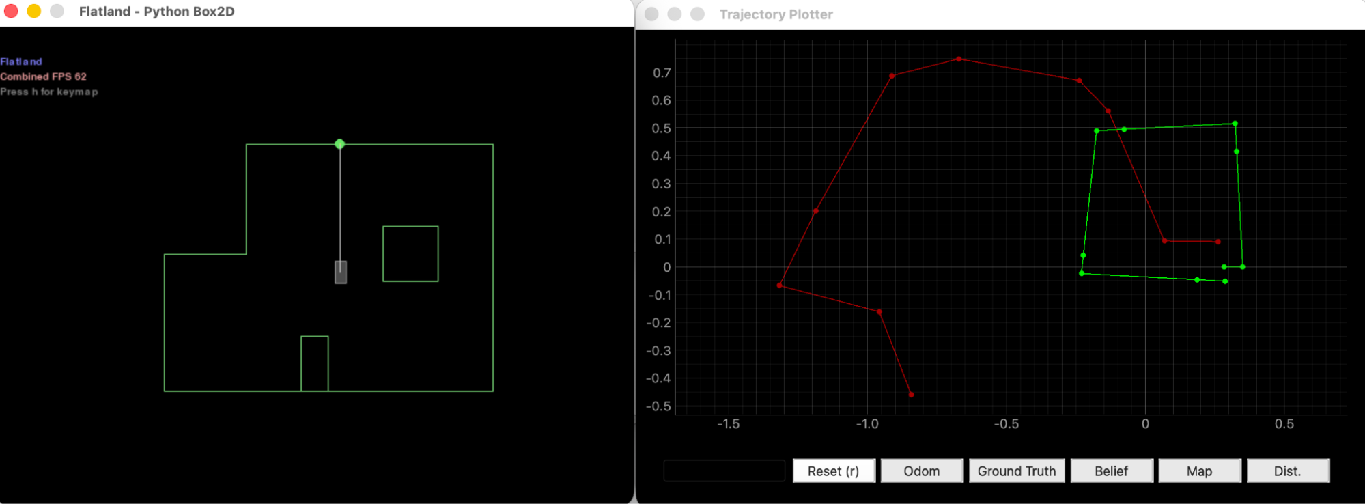
Task: Focus the empty text field beside Reset
Action: [x=724, y=471]
